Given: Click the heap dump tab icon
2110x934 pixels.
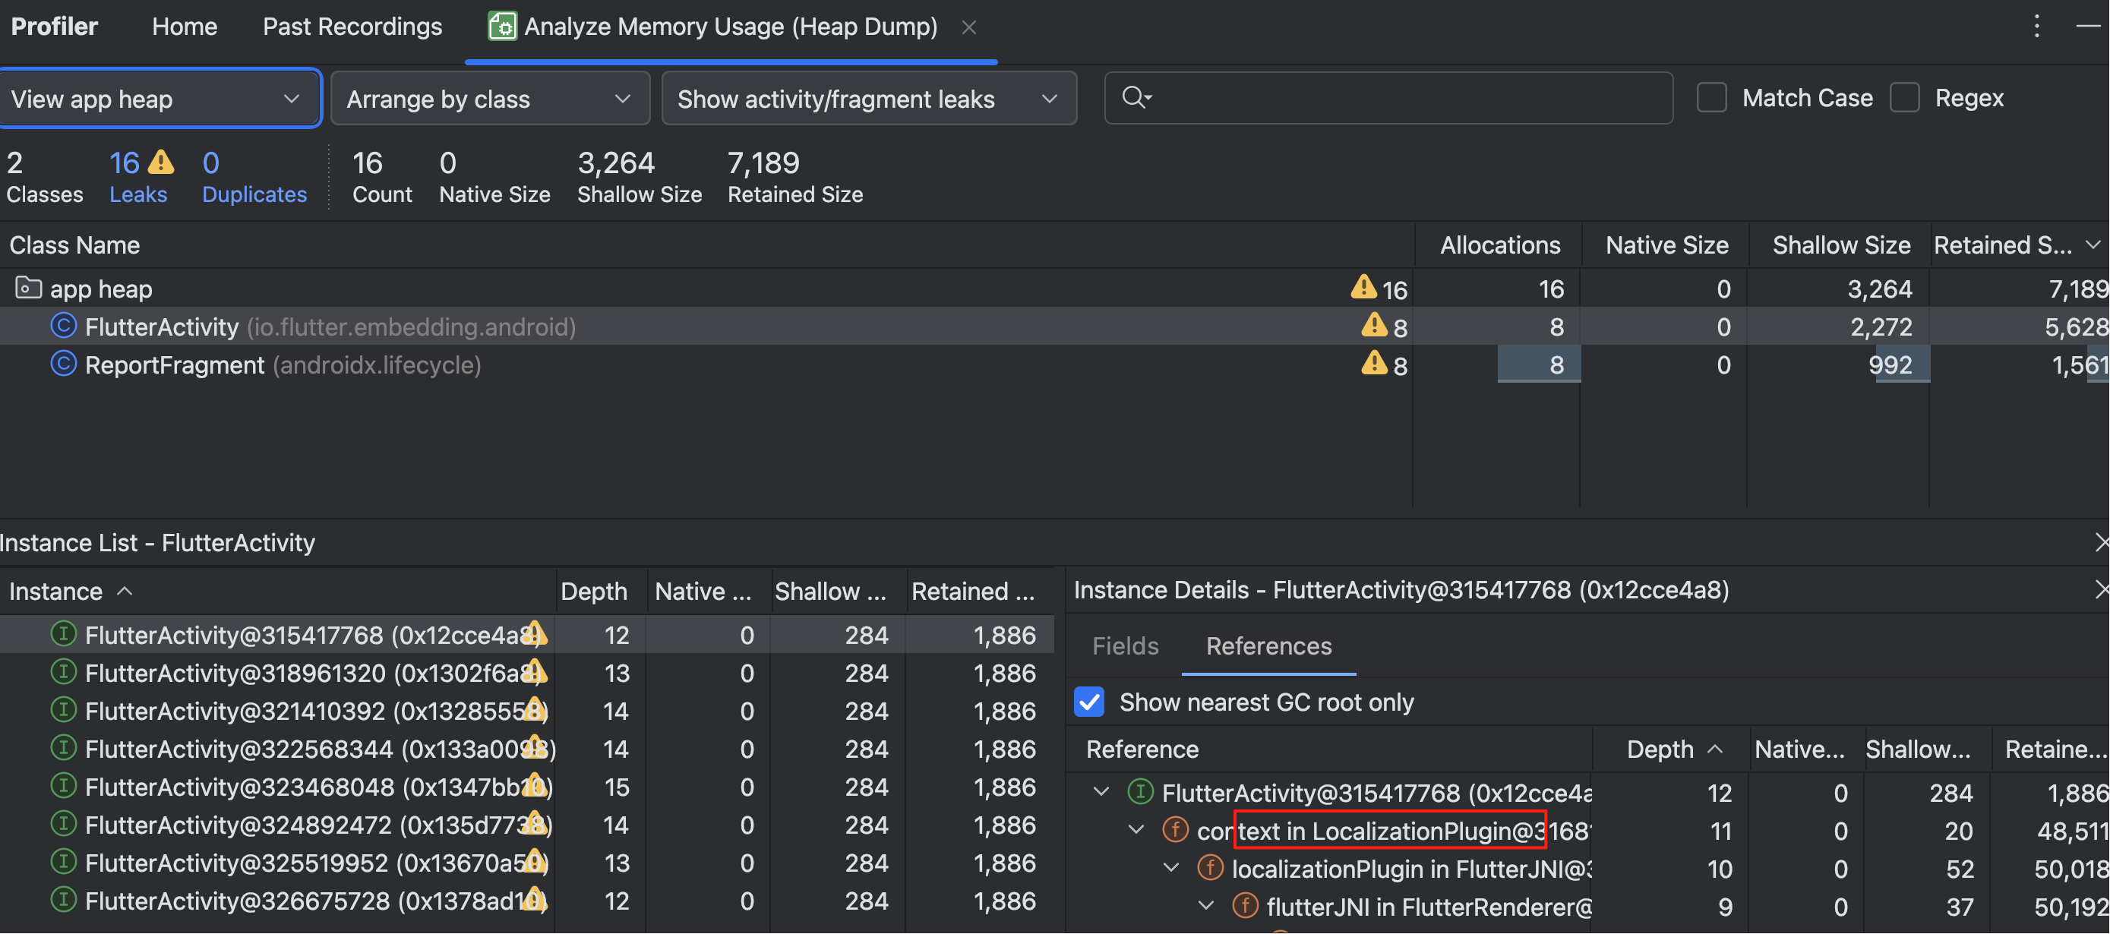Looking at the screenshot, I should click(x=501, y=26).
